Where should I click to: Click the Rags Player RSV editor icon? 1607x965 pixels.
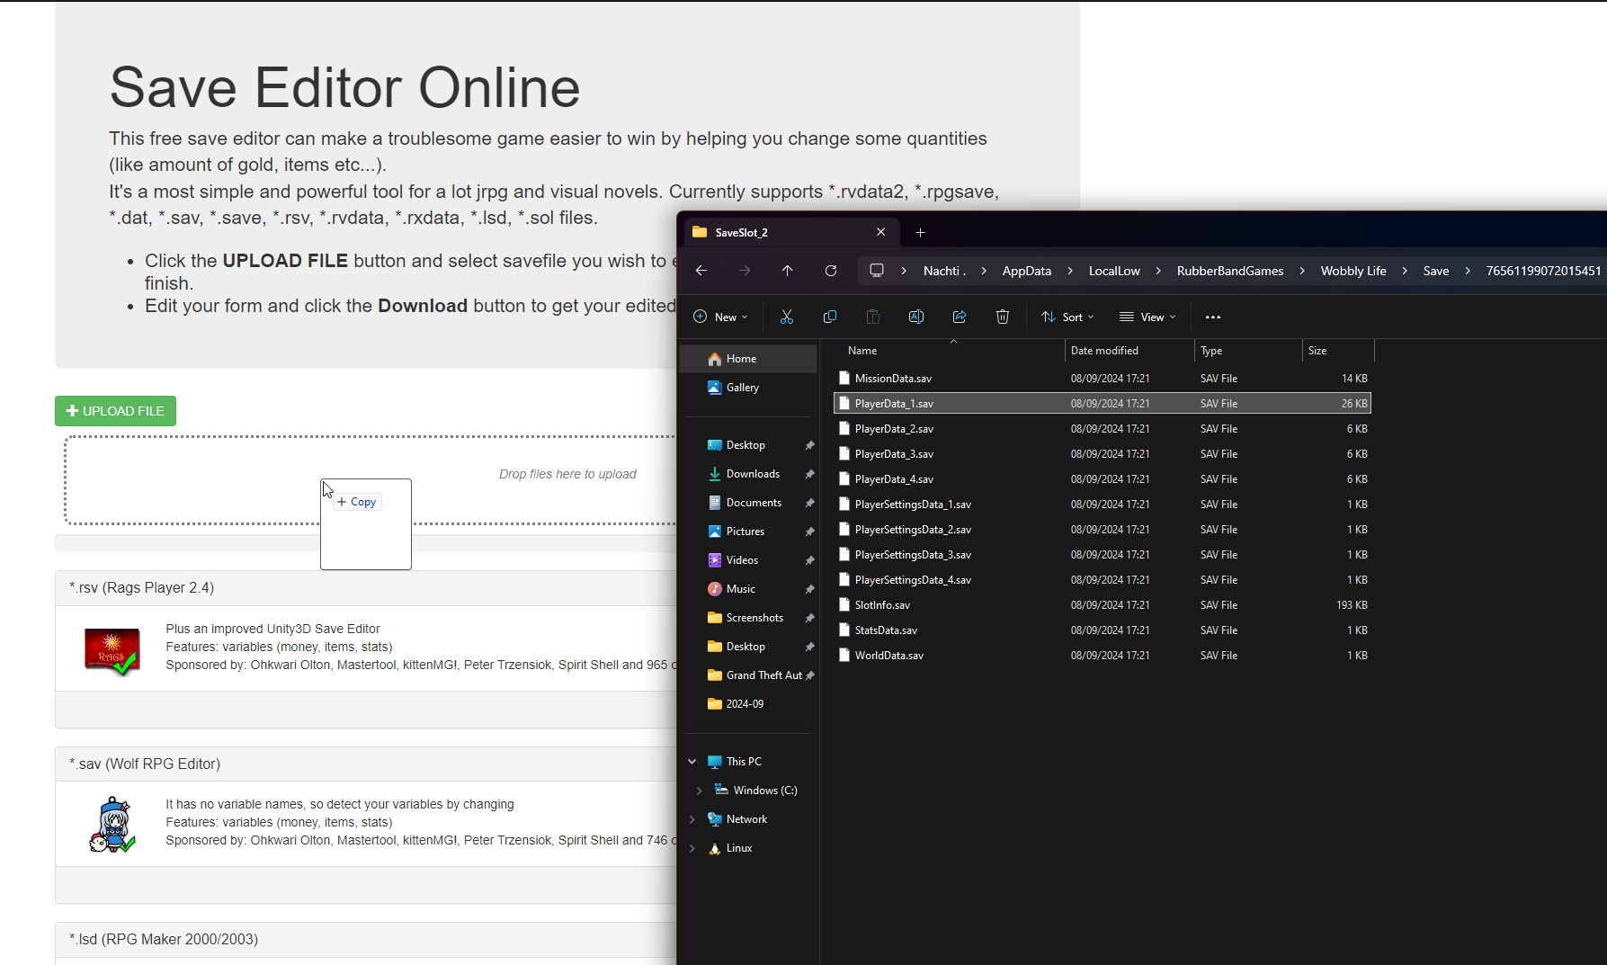click(x=112, y=650)
